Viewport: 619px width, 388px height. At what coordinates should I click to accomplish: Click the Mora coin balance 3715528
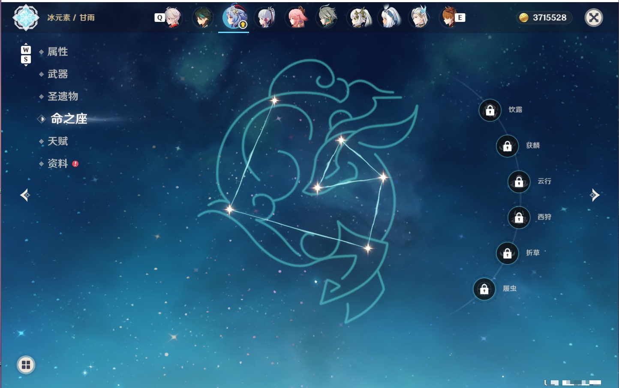pos(544,18)
